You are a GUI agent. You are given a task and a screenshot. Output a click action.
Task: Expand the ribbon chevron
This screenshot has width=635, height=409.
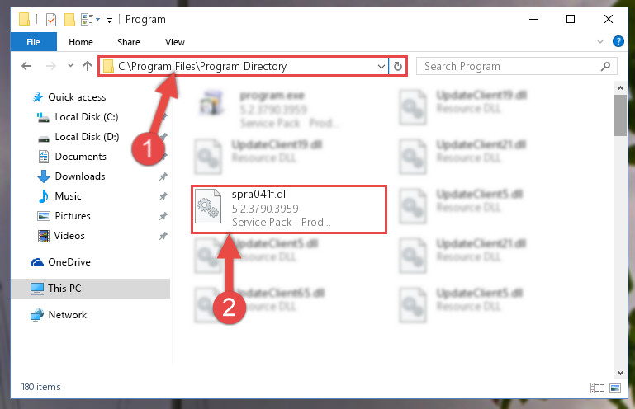(600, 41)
